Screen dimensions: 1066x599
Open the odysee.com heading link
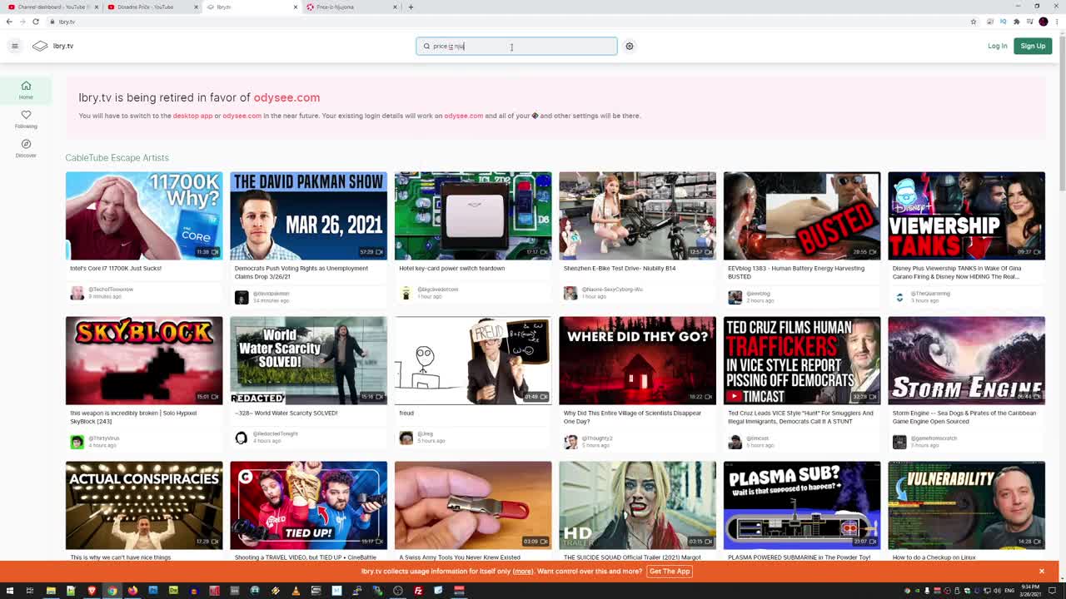point(286,97)
